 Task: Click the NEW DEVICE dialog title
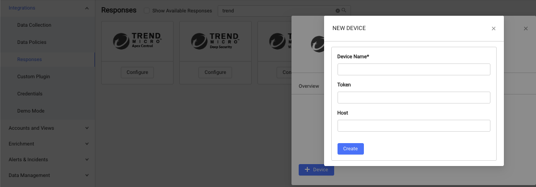pos(349,28)
